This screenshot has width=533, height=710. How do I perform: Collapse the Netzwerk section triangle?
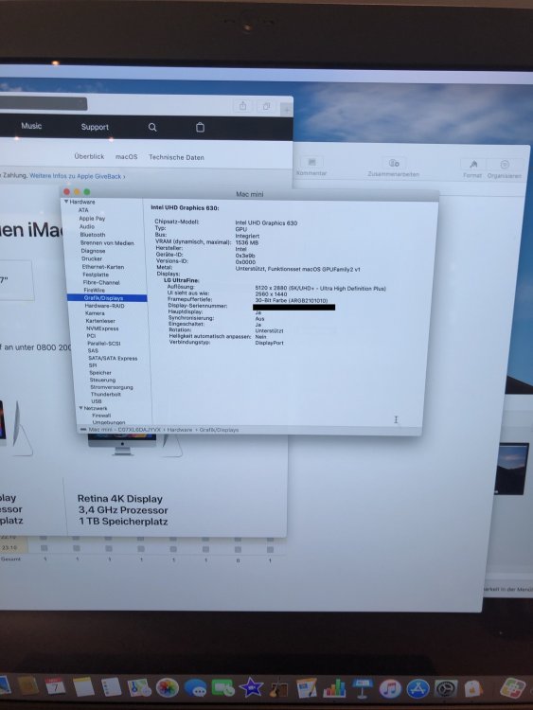tap(81, 408)
